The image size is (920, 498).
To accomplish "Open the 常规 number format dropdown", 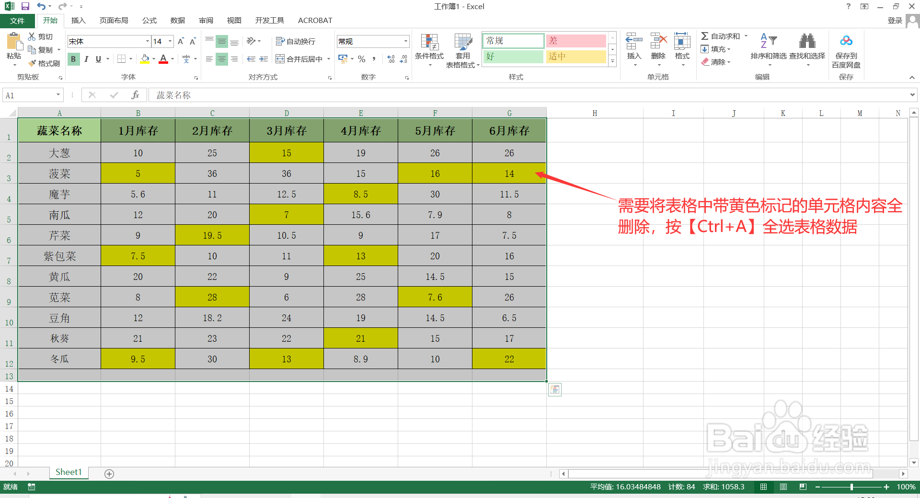I will [405, 41].
